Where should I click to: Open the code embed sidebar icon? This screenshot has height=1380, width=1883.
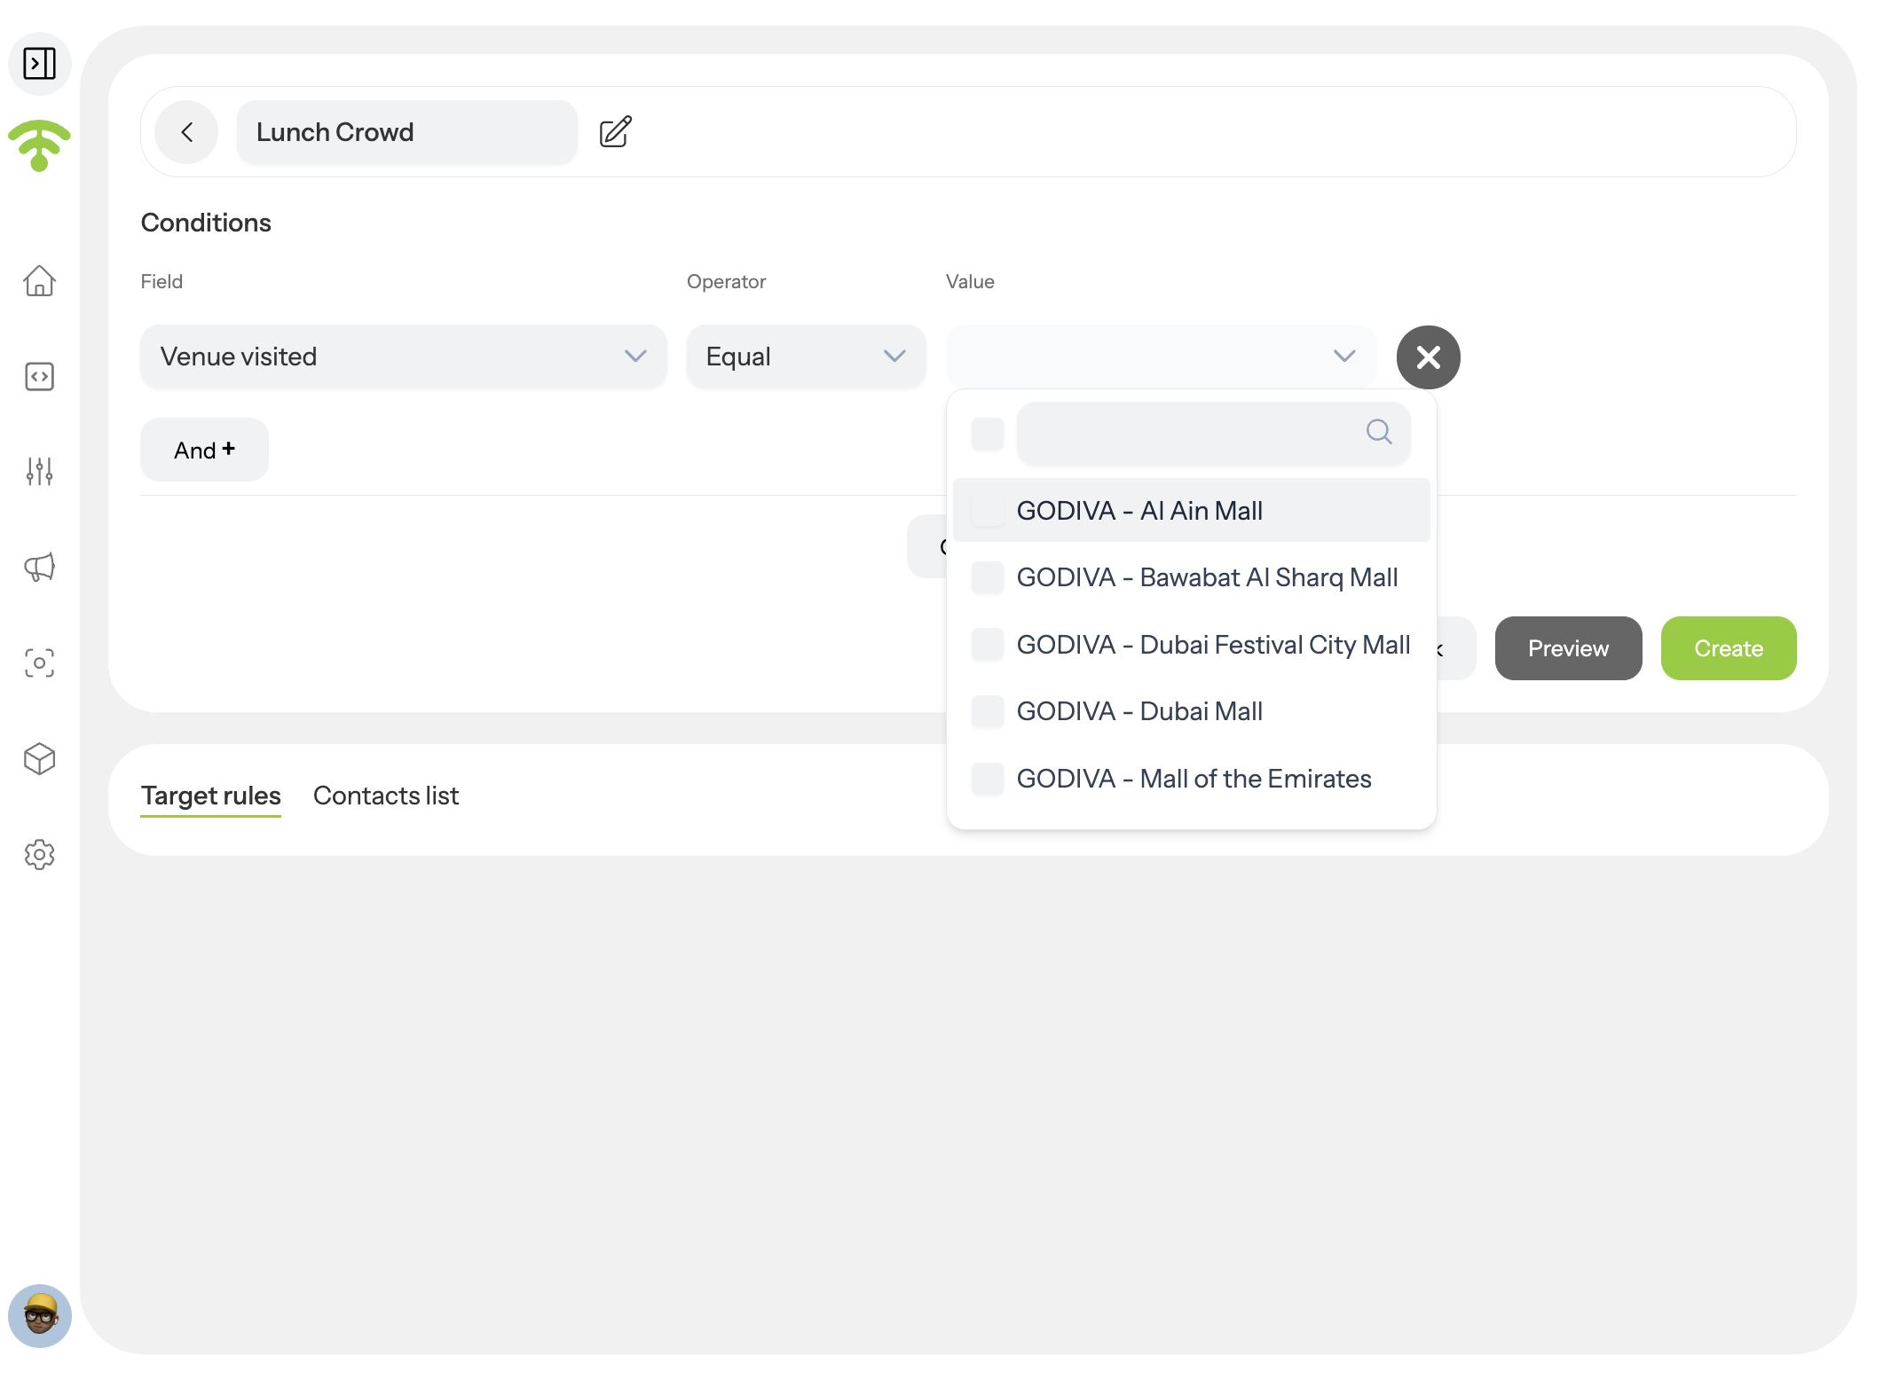[x=39, y=377]
